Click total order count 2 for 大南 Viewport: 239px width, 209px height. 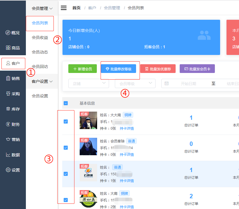(191, 196)
